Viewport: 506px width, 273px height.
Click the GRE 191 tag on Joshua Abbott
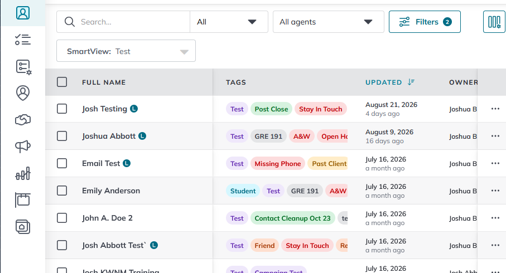point(268,136)
